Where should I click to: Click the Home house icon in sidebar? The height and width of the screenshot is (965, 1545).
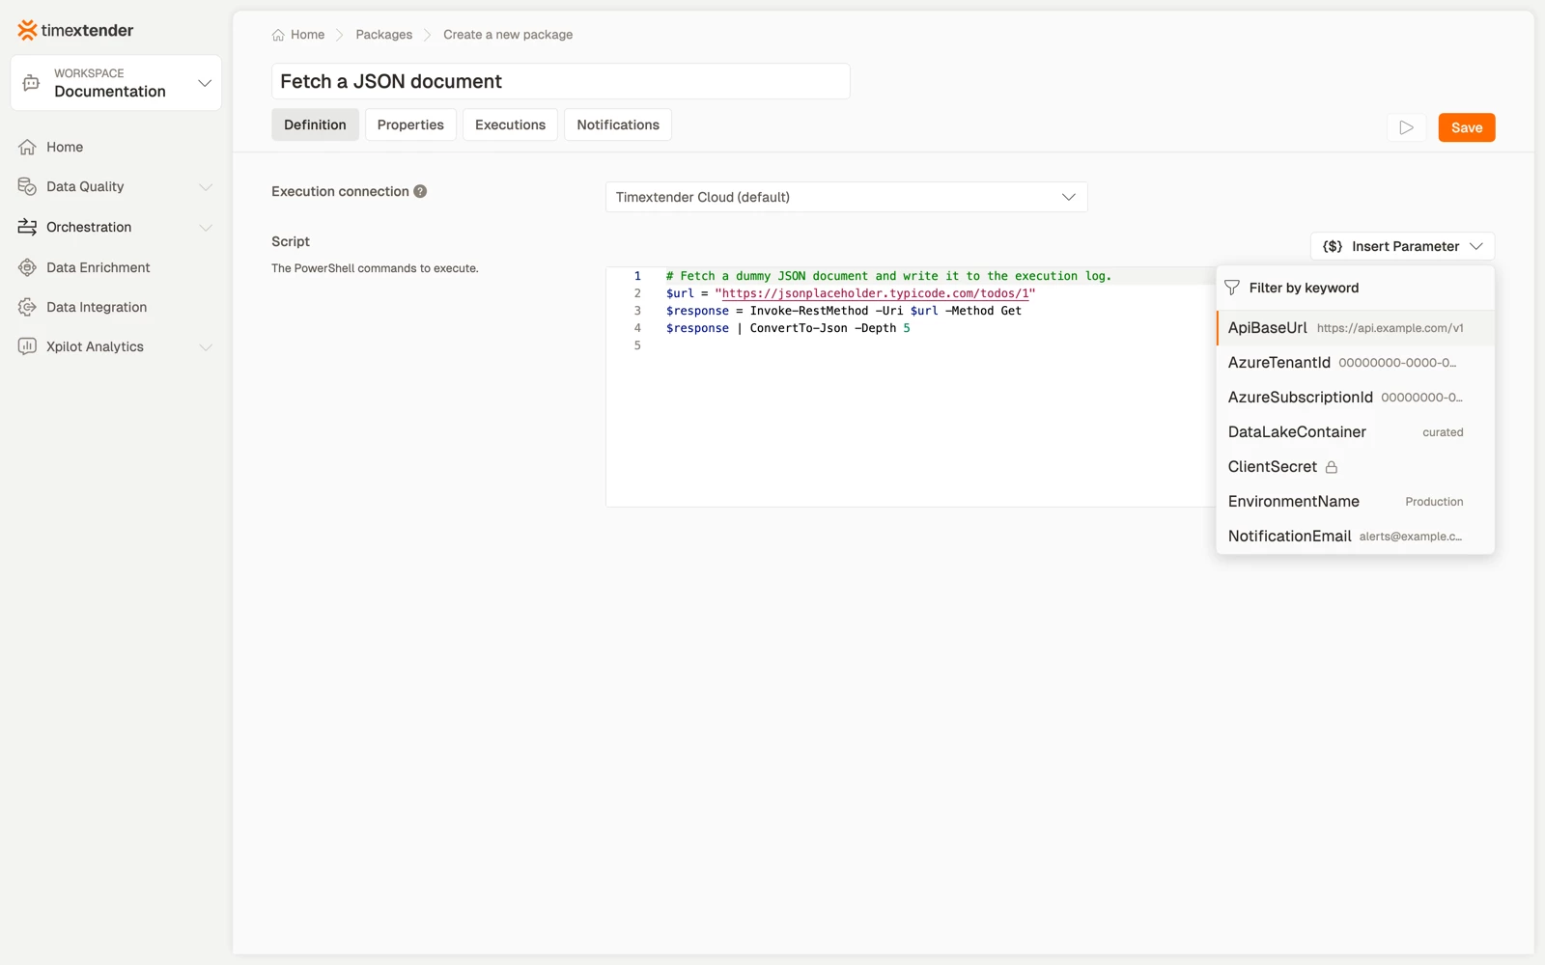(27, 147)
